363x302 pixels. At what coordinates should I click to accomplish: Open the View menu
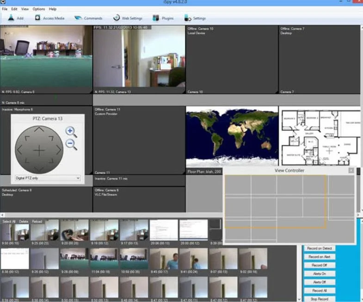pos(25,9)
